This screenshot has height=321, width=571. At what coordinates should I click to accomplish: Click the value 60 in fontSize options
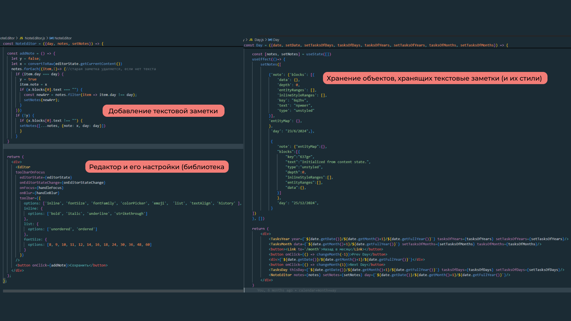(x=148, y=245)
